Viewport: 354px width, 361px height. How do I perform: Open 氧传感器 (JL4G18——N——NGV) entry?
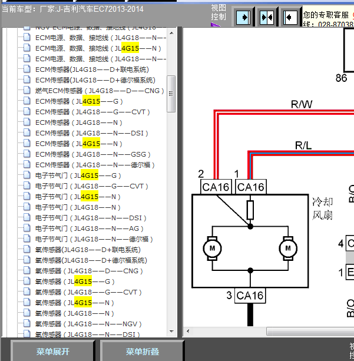(88, 324)
